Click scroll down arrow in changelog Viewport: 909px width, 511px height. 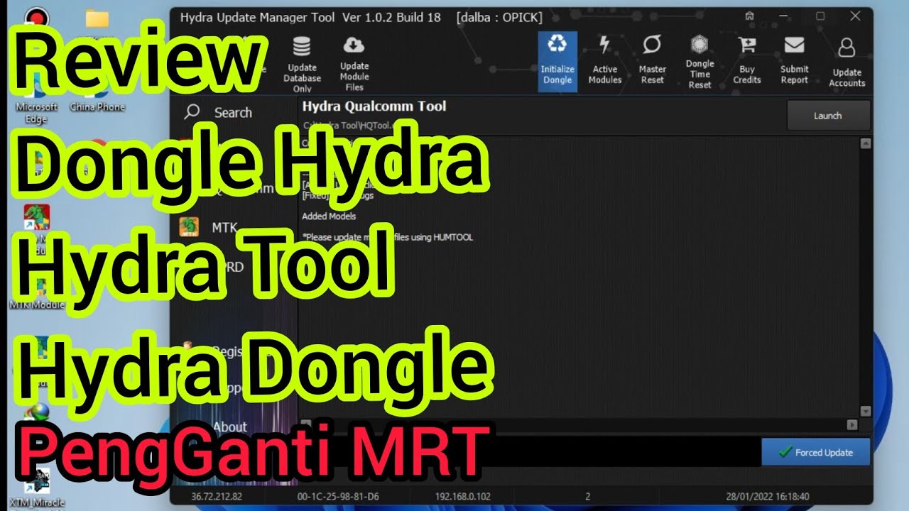click(x=866, y=411)
